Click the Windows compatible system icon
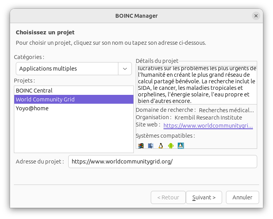The image size is (273, 219). [x=141, y=146]
